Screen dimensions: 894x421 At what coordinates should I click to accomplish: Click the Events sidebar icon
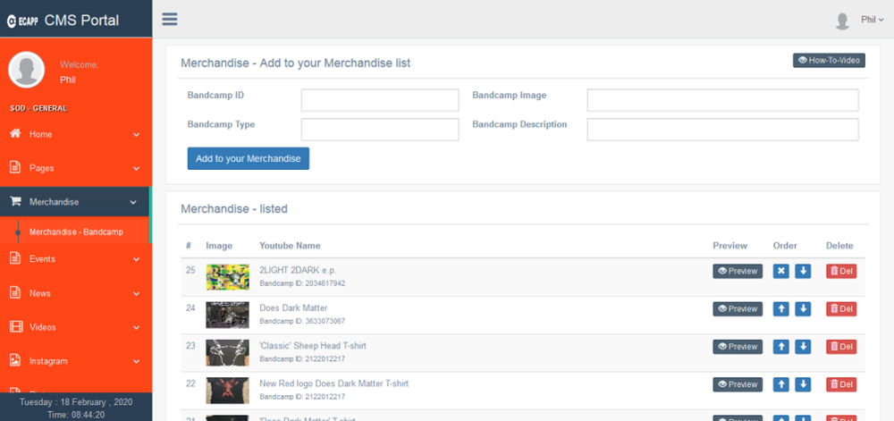pyautogui.click(x=16, y=258)
